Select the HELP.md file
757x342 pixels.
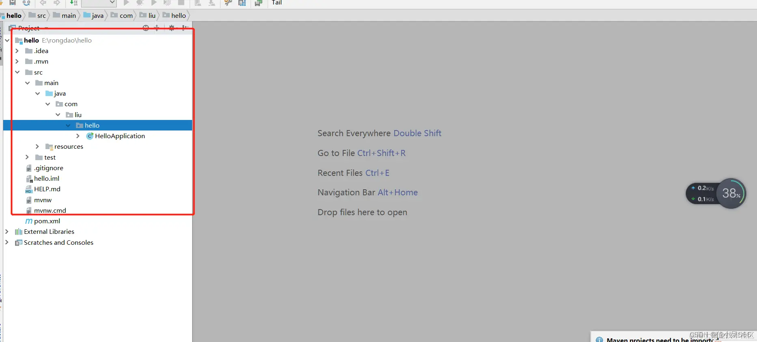click(43, 189)
